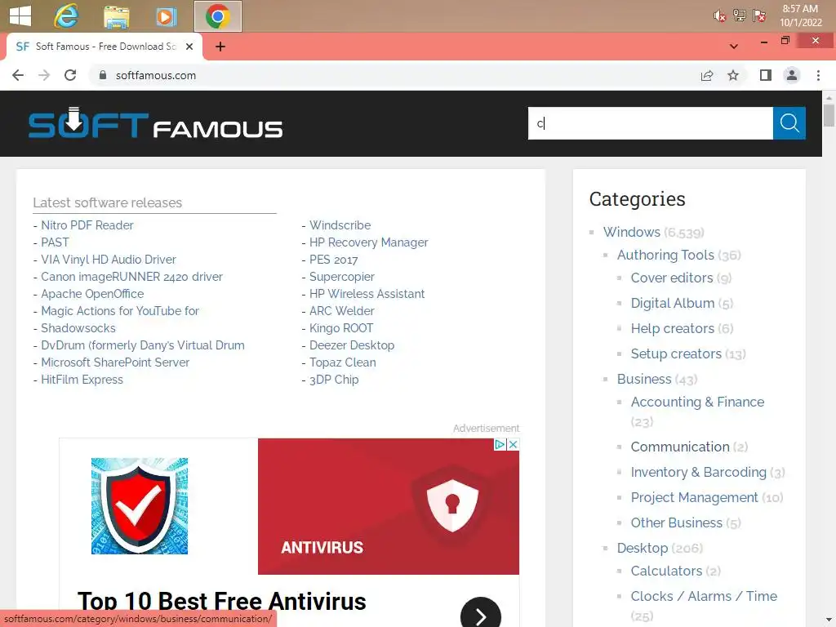
Task: Expand the tab search chevron
Action: [734, 47]
